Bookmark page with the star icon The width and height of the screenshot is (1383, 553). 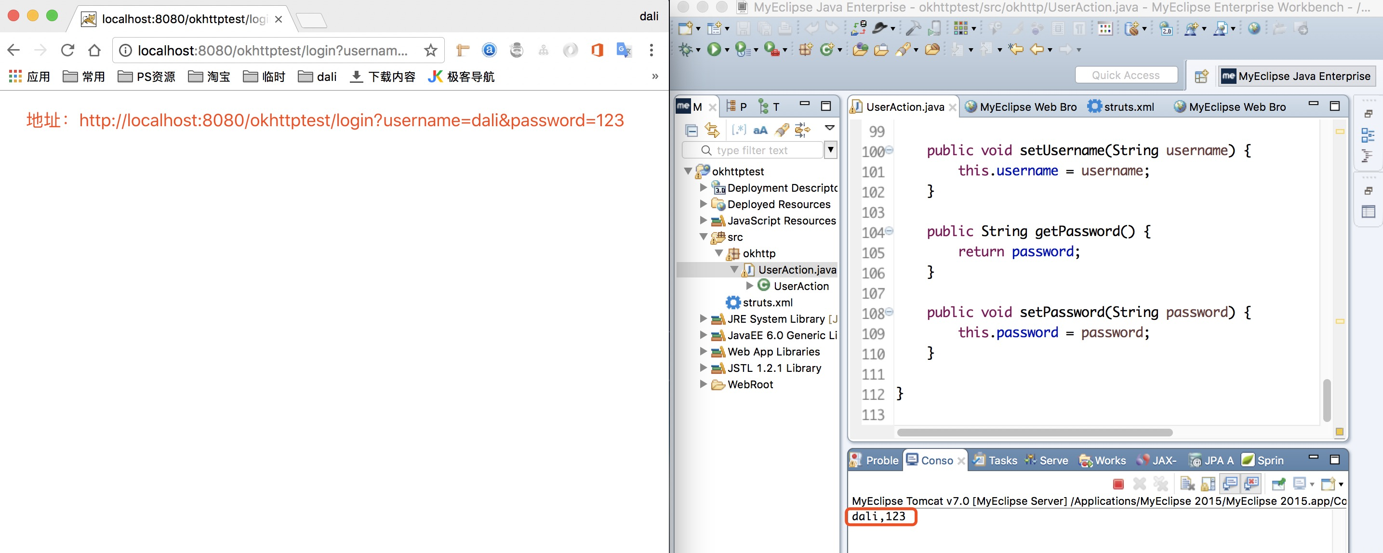pyautogui.click(x=431, y=51)
